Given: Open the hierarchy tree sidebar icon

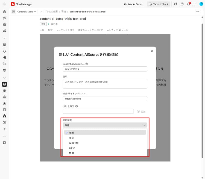Looking at the screenshot, I should 4,57.
